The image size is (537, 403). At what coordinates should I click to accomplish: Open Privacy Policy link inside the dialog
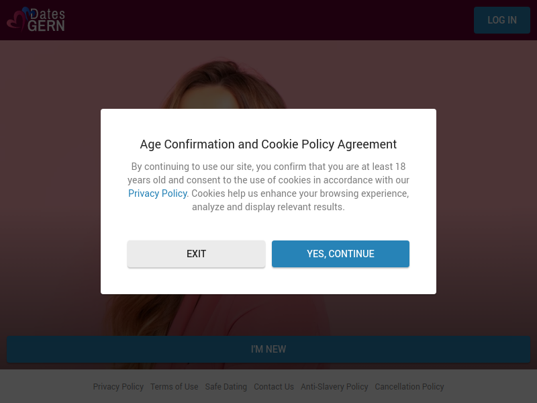tap(158, 193)
